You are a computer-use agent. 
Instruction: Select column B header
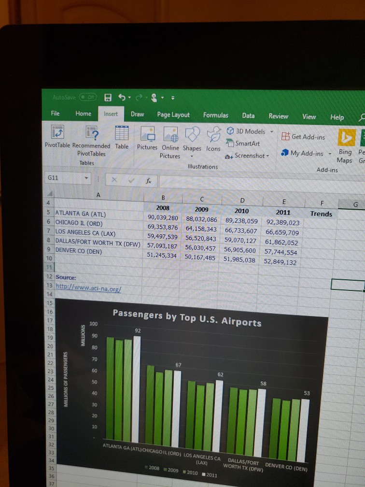163,197
